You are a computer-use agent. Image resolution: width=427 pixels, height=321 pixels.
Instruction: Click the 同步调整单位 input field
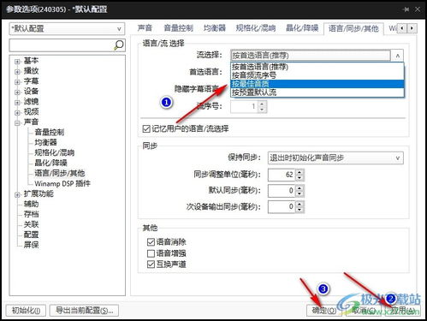click(282, 175)
